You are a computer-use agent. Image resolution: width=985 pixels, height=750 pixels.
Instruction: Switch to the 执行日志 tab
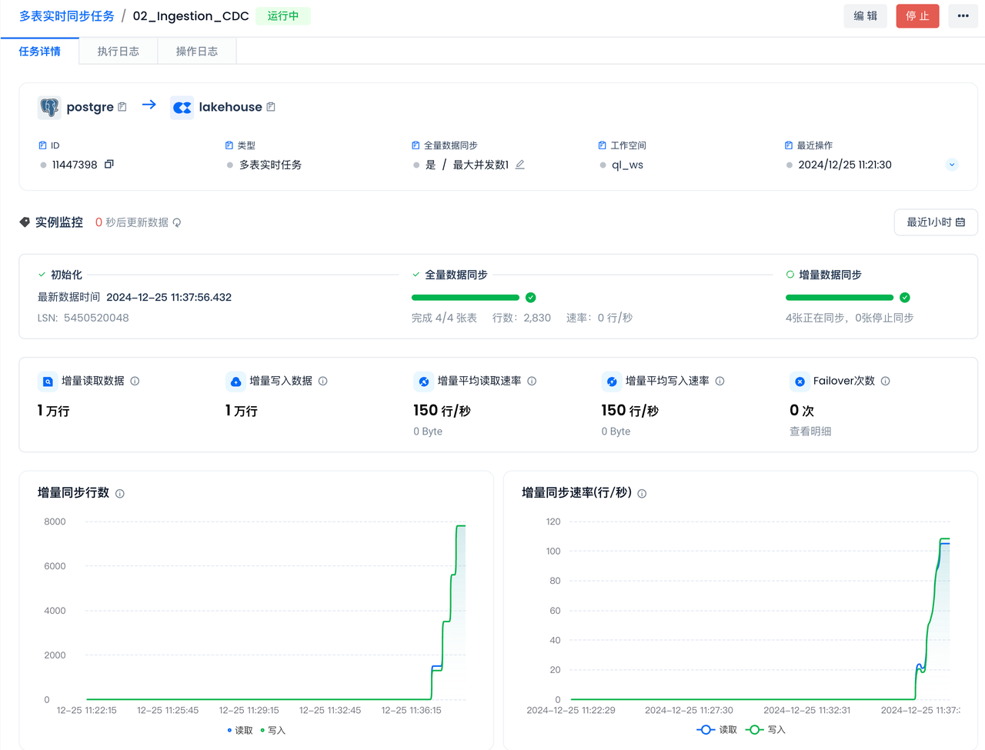(x=119, y=52)
